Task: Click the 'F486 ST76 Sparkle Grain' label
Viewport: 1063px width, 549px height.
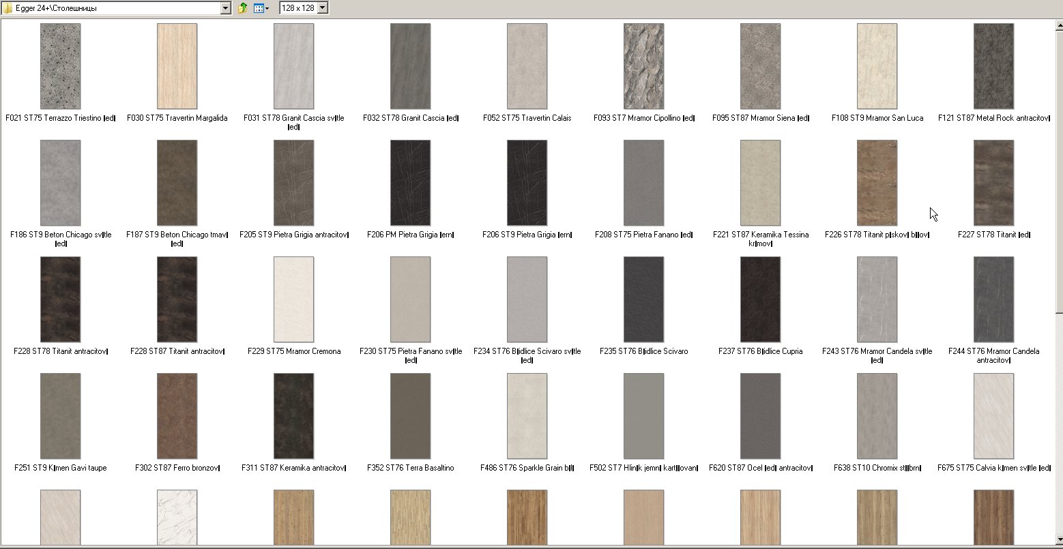Action: [x=527, y=468]
